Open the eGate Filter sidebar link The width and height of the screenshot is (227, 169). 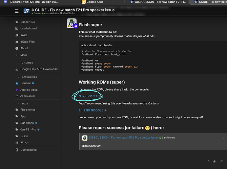pos(28,42)
